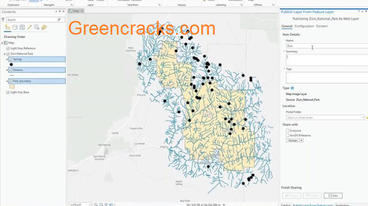Screen dimensions: 368x206
Task: Collapse the Park_boundary layer legend
Action: 7,81
